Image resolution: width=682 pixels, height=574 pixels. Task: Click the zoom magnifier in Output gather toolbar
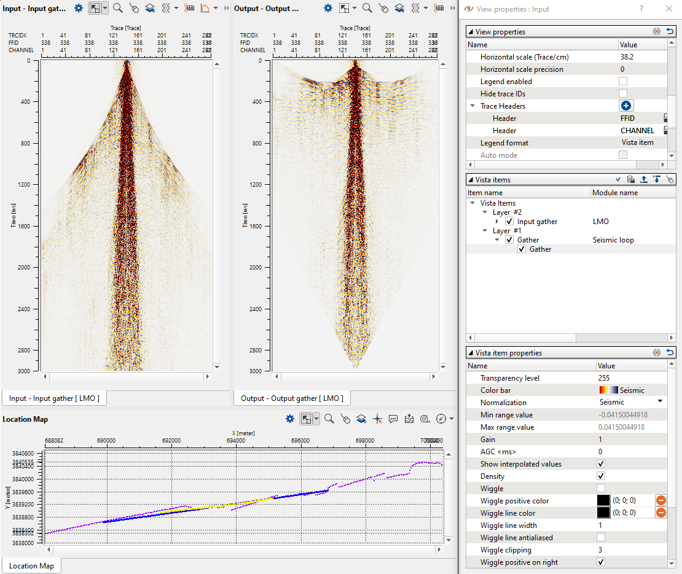pos(367,8)
